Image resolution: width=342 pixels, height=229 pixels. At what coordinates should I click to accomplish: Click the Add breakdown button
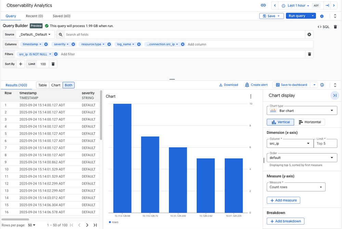[x=285, y=221]
